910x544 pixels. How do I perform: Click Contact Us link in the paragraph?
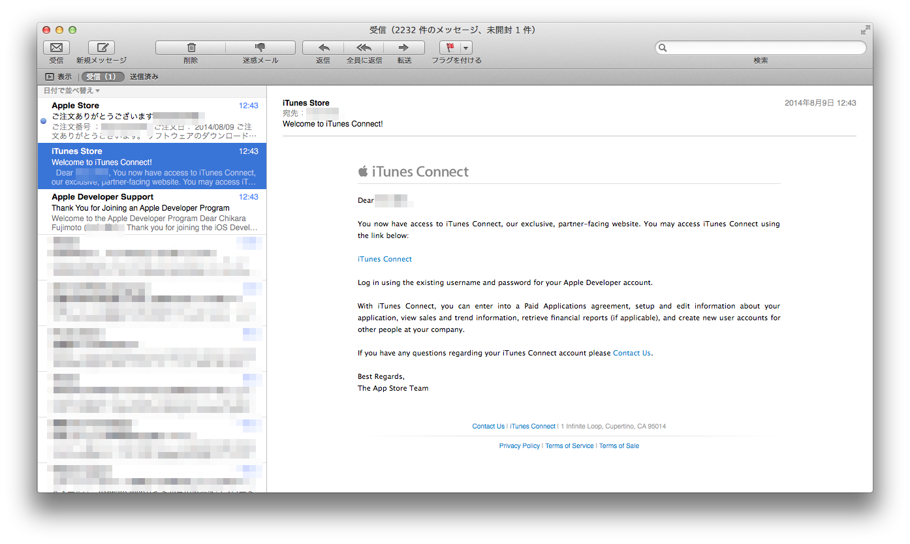pos(631,353)
